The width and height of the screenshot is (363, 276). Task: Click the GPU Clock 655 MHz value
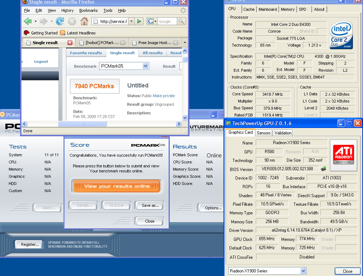click(x=267, y=239)
